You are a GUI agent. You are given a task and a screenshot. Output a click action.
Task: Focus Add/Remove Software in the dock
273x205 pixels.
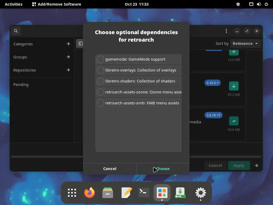162,193
